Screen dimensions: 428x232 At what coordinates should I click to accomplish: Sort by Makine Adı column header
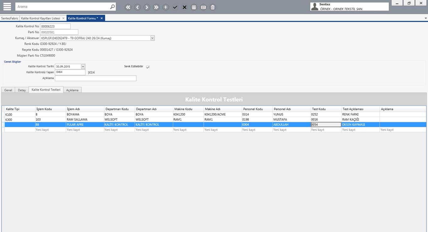223,109
